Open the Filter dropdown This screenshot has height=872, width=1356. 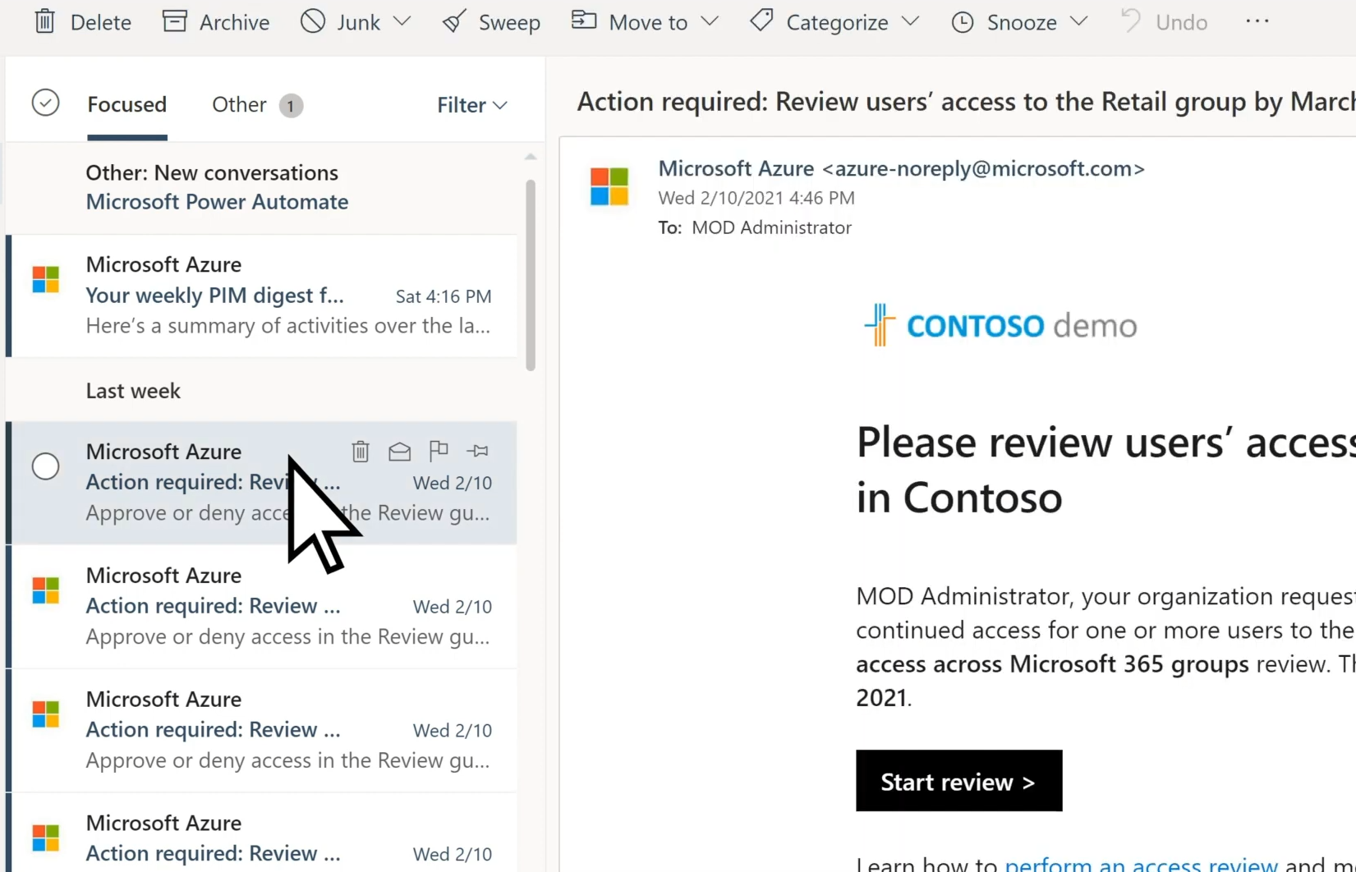click(472, 105)
